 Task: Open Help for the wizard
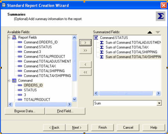coord(153,127)
